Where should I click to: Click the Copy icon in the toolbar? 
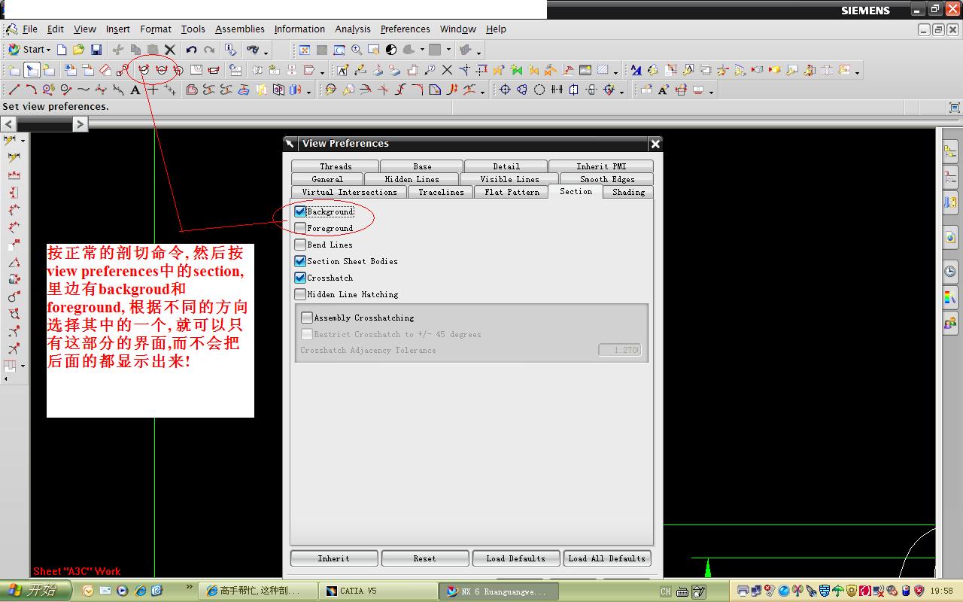pyautogui.click(x=135, y=50)
